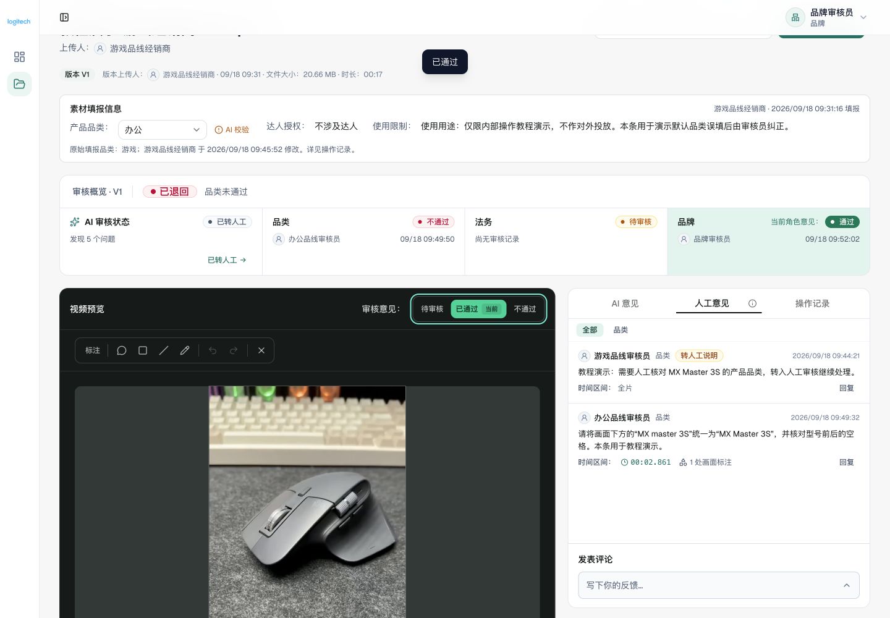Click the 标注 toolbar label

93,350
